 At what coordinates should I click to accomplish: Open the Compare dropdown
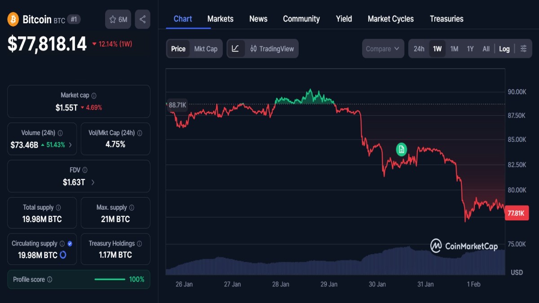point(383,48)
